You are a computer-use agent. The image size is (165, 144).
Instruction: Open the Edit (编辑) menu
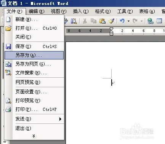[x=37, y=11]
